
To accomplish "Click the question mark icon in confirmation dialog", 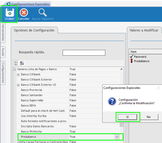I will point(112,101).
